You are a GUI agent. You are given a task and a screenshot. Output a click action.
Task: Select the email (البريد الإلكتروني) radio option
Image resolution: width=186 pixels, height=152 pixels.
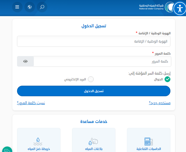(91, 79)
